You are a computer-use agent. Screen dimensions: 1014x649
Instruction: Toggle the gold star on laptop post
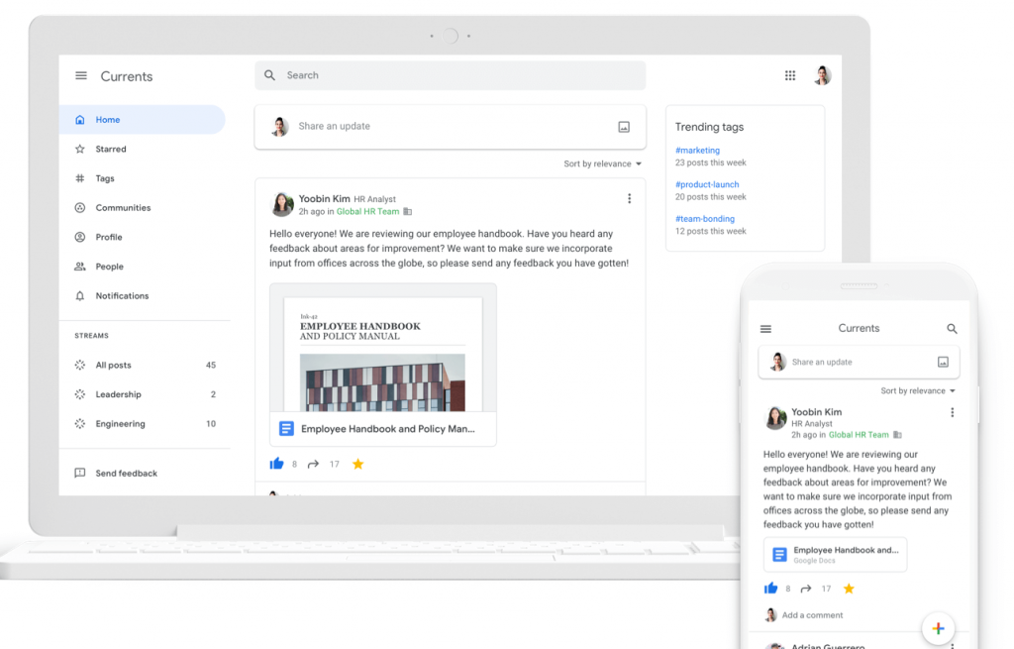[357, 464]
